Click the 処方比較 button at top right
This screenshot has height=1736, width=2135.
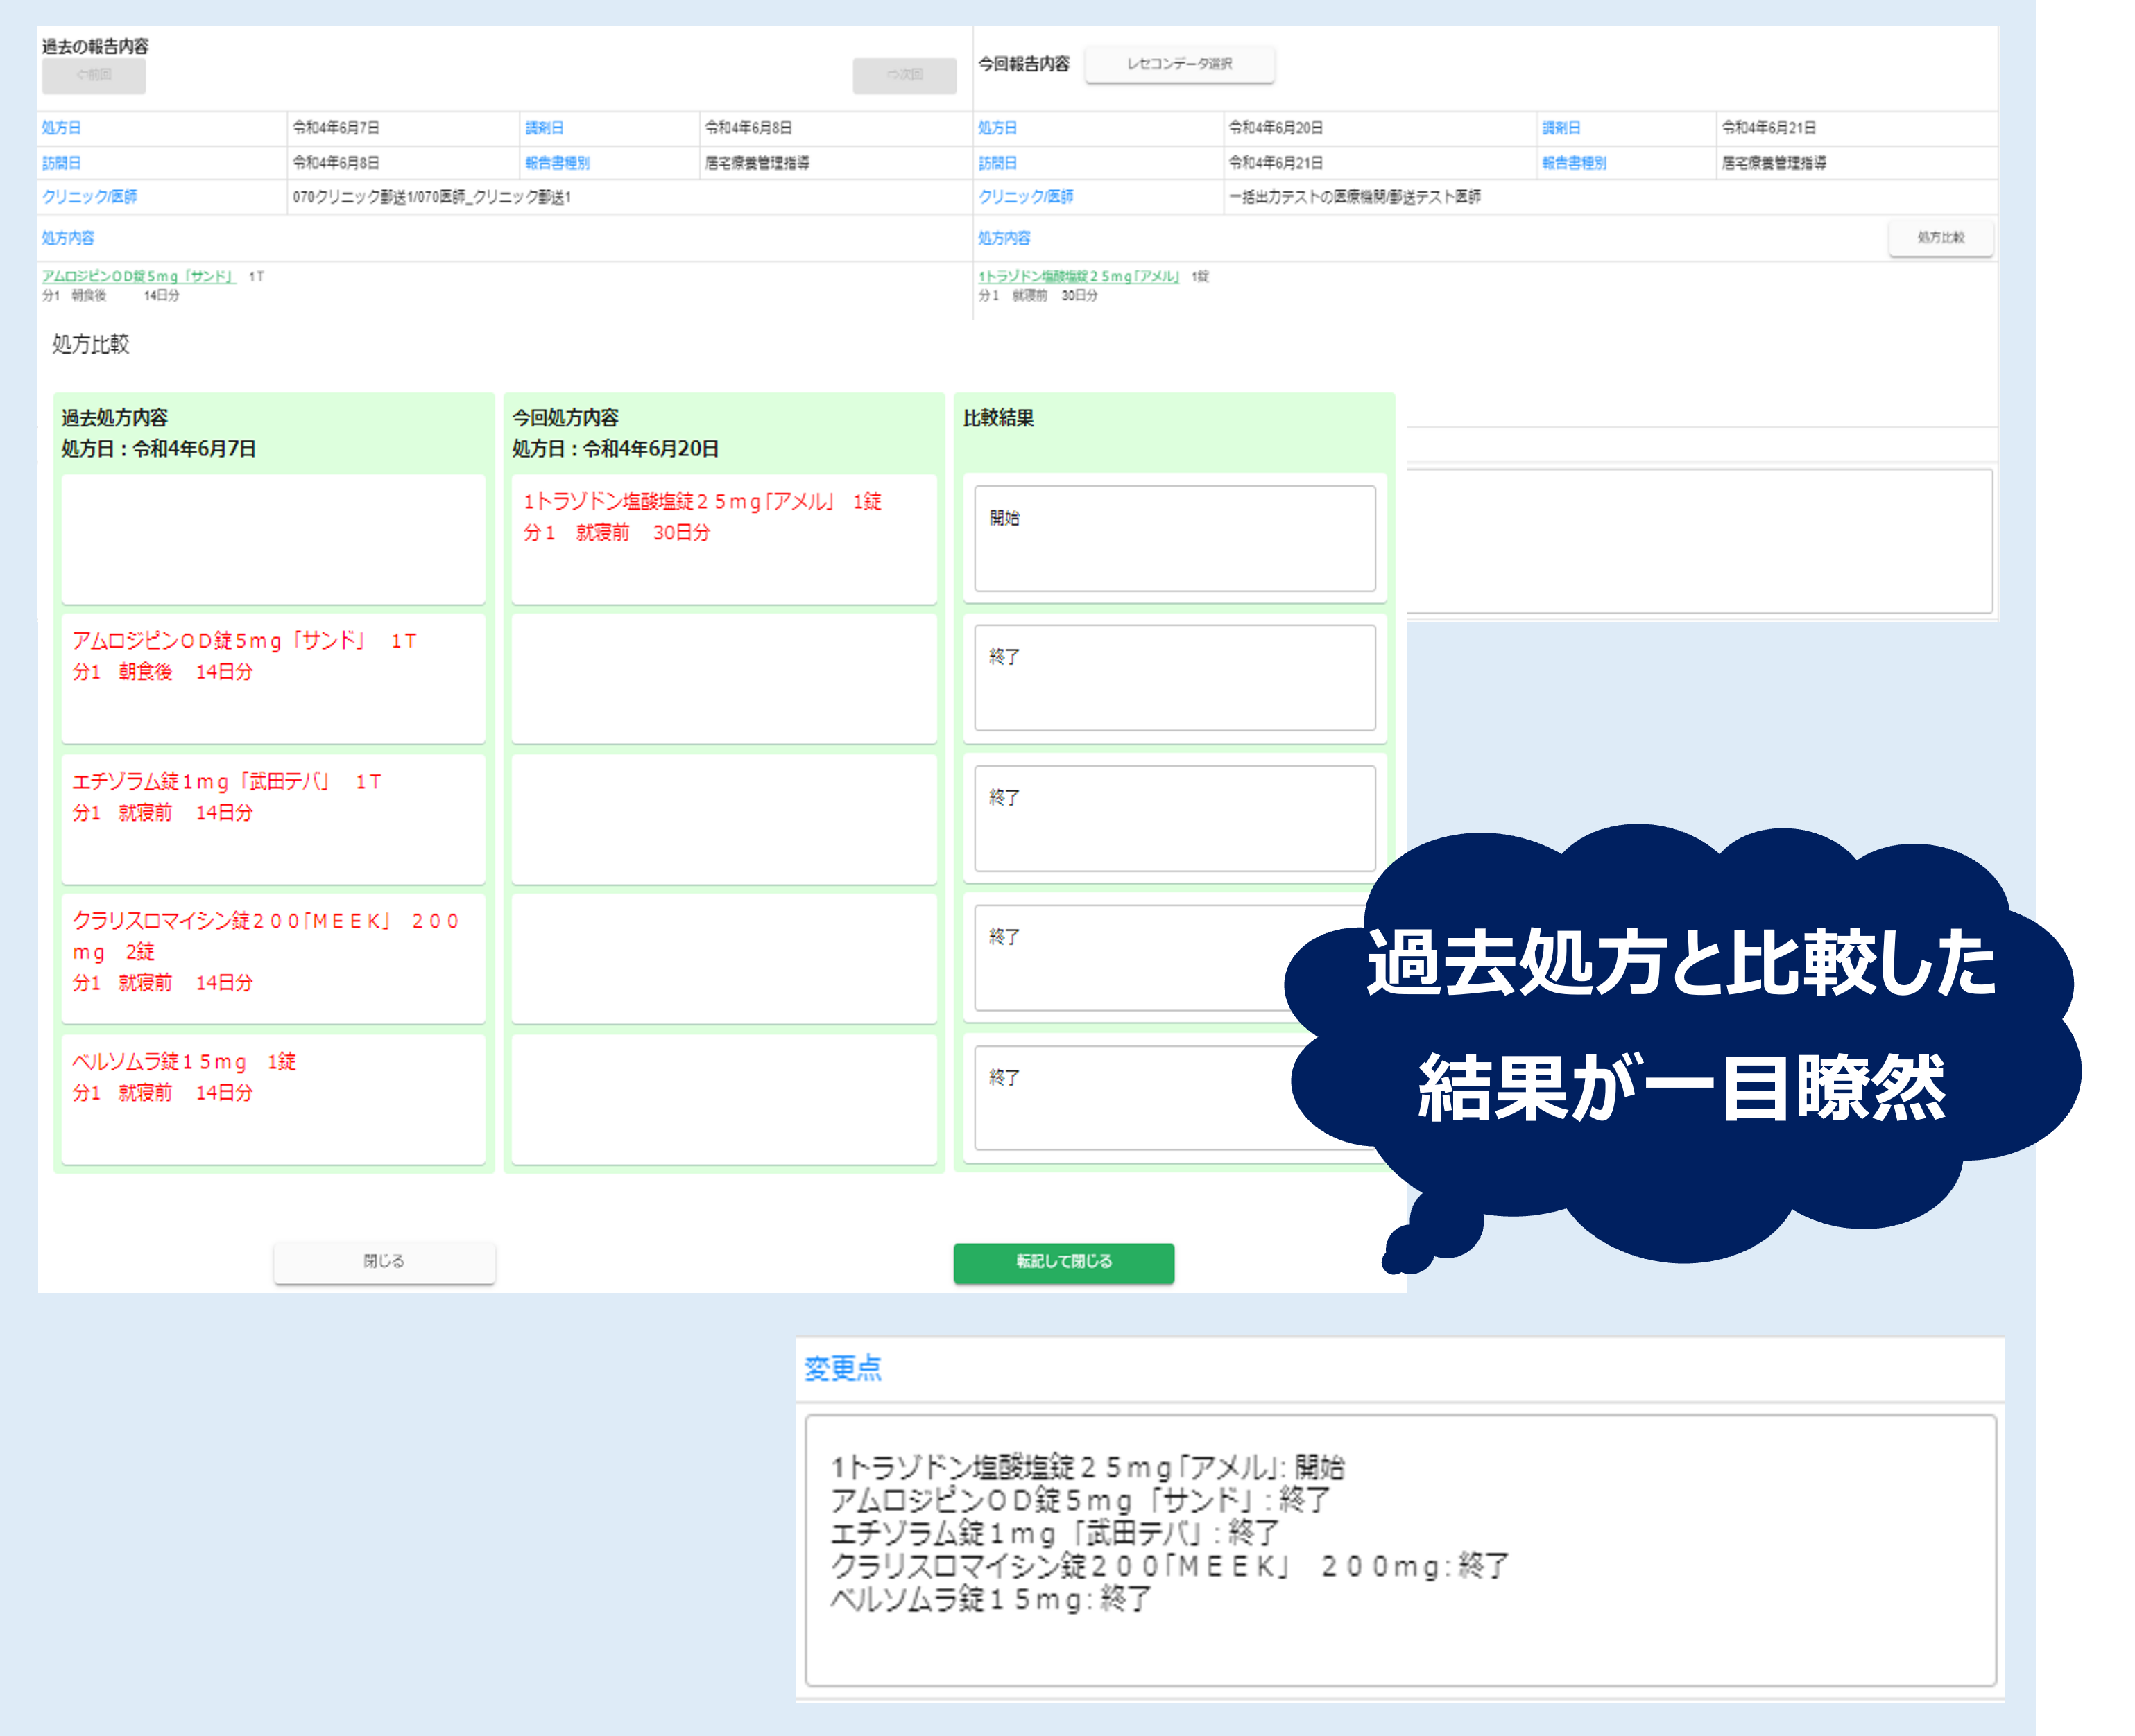point(1940,238)
